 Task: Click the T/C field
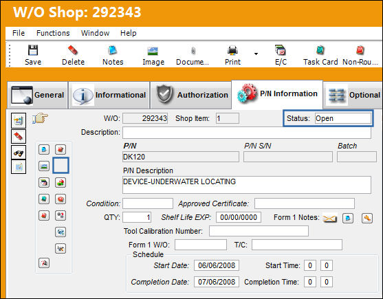pos(297,245)
